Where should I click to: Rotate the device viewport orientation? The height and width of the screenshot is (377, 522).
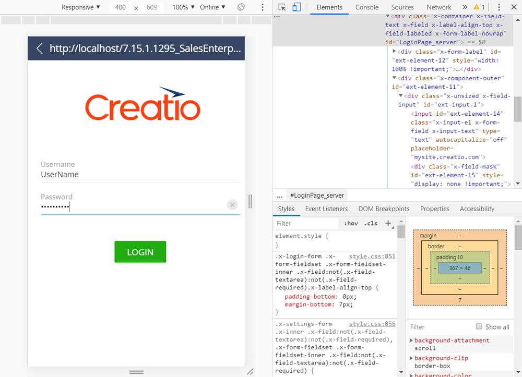pos(241,7)
